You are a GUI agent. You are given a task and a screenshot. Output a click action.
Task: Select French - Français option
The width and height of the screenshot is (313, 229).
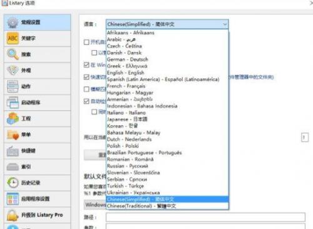click(x=167, y=86)
